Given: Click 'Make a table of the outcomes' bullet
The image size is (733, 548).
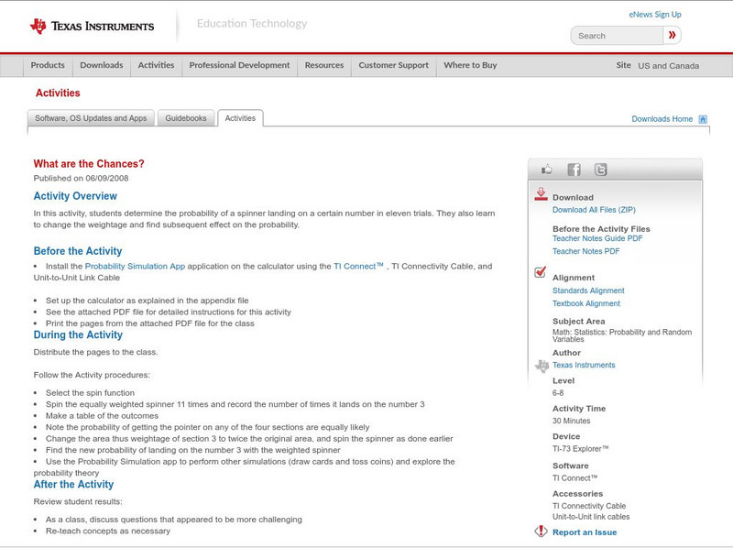Looking at the screenshot, I should pyautogui.click(x=102, y=416).
